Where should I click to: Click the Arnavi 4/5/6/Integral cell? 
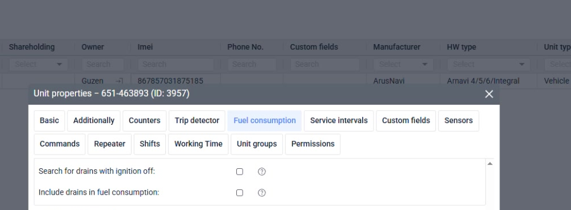(x=483, y=81)
